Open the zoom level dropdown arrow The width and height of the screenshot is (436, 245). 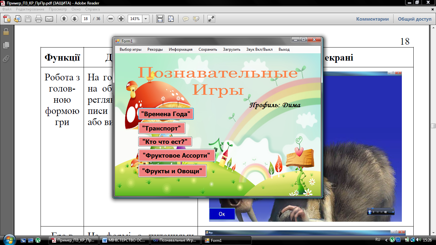[146, 19]
